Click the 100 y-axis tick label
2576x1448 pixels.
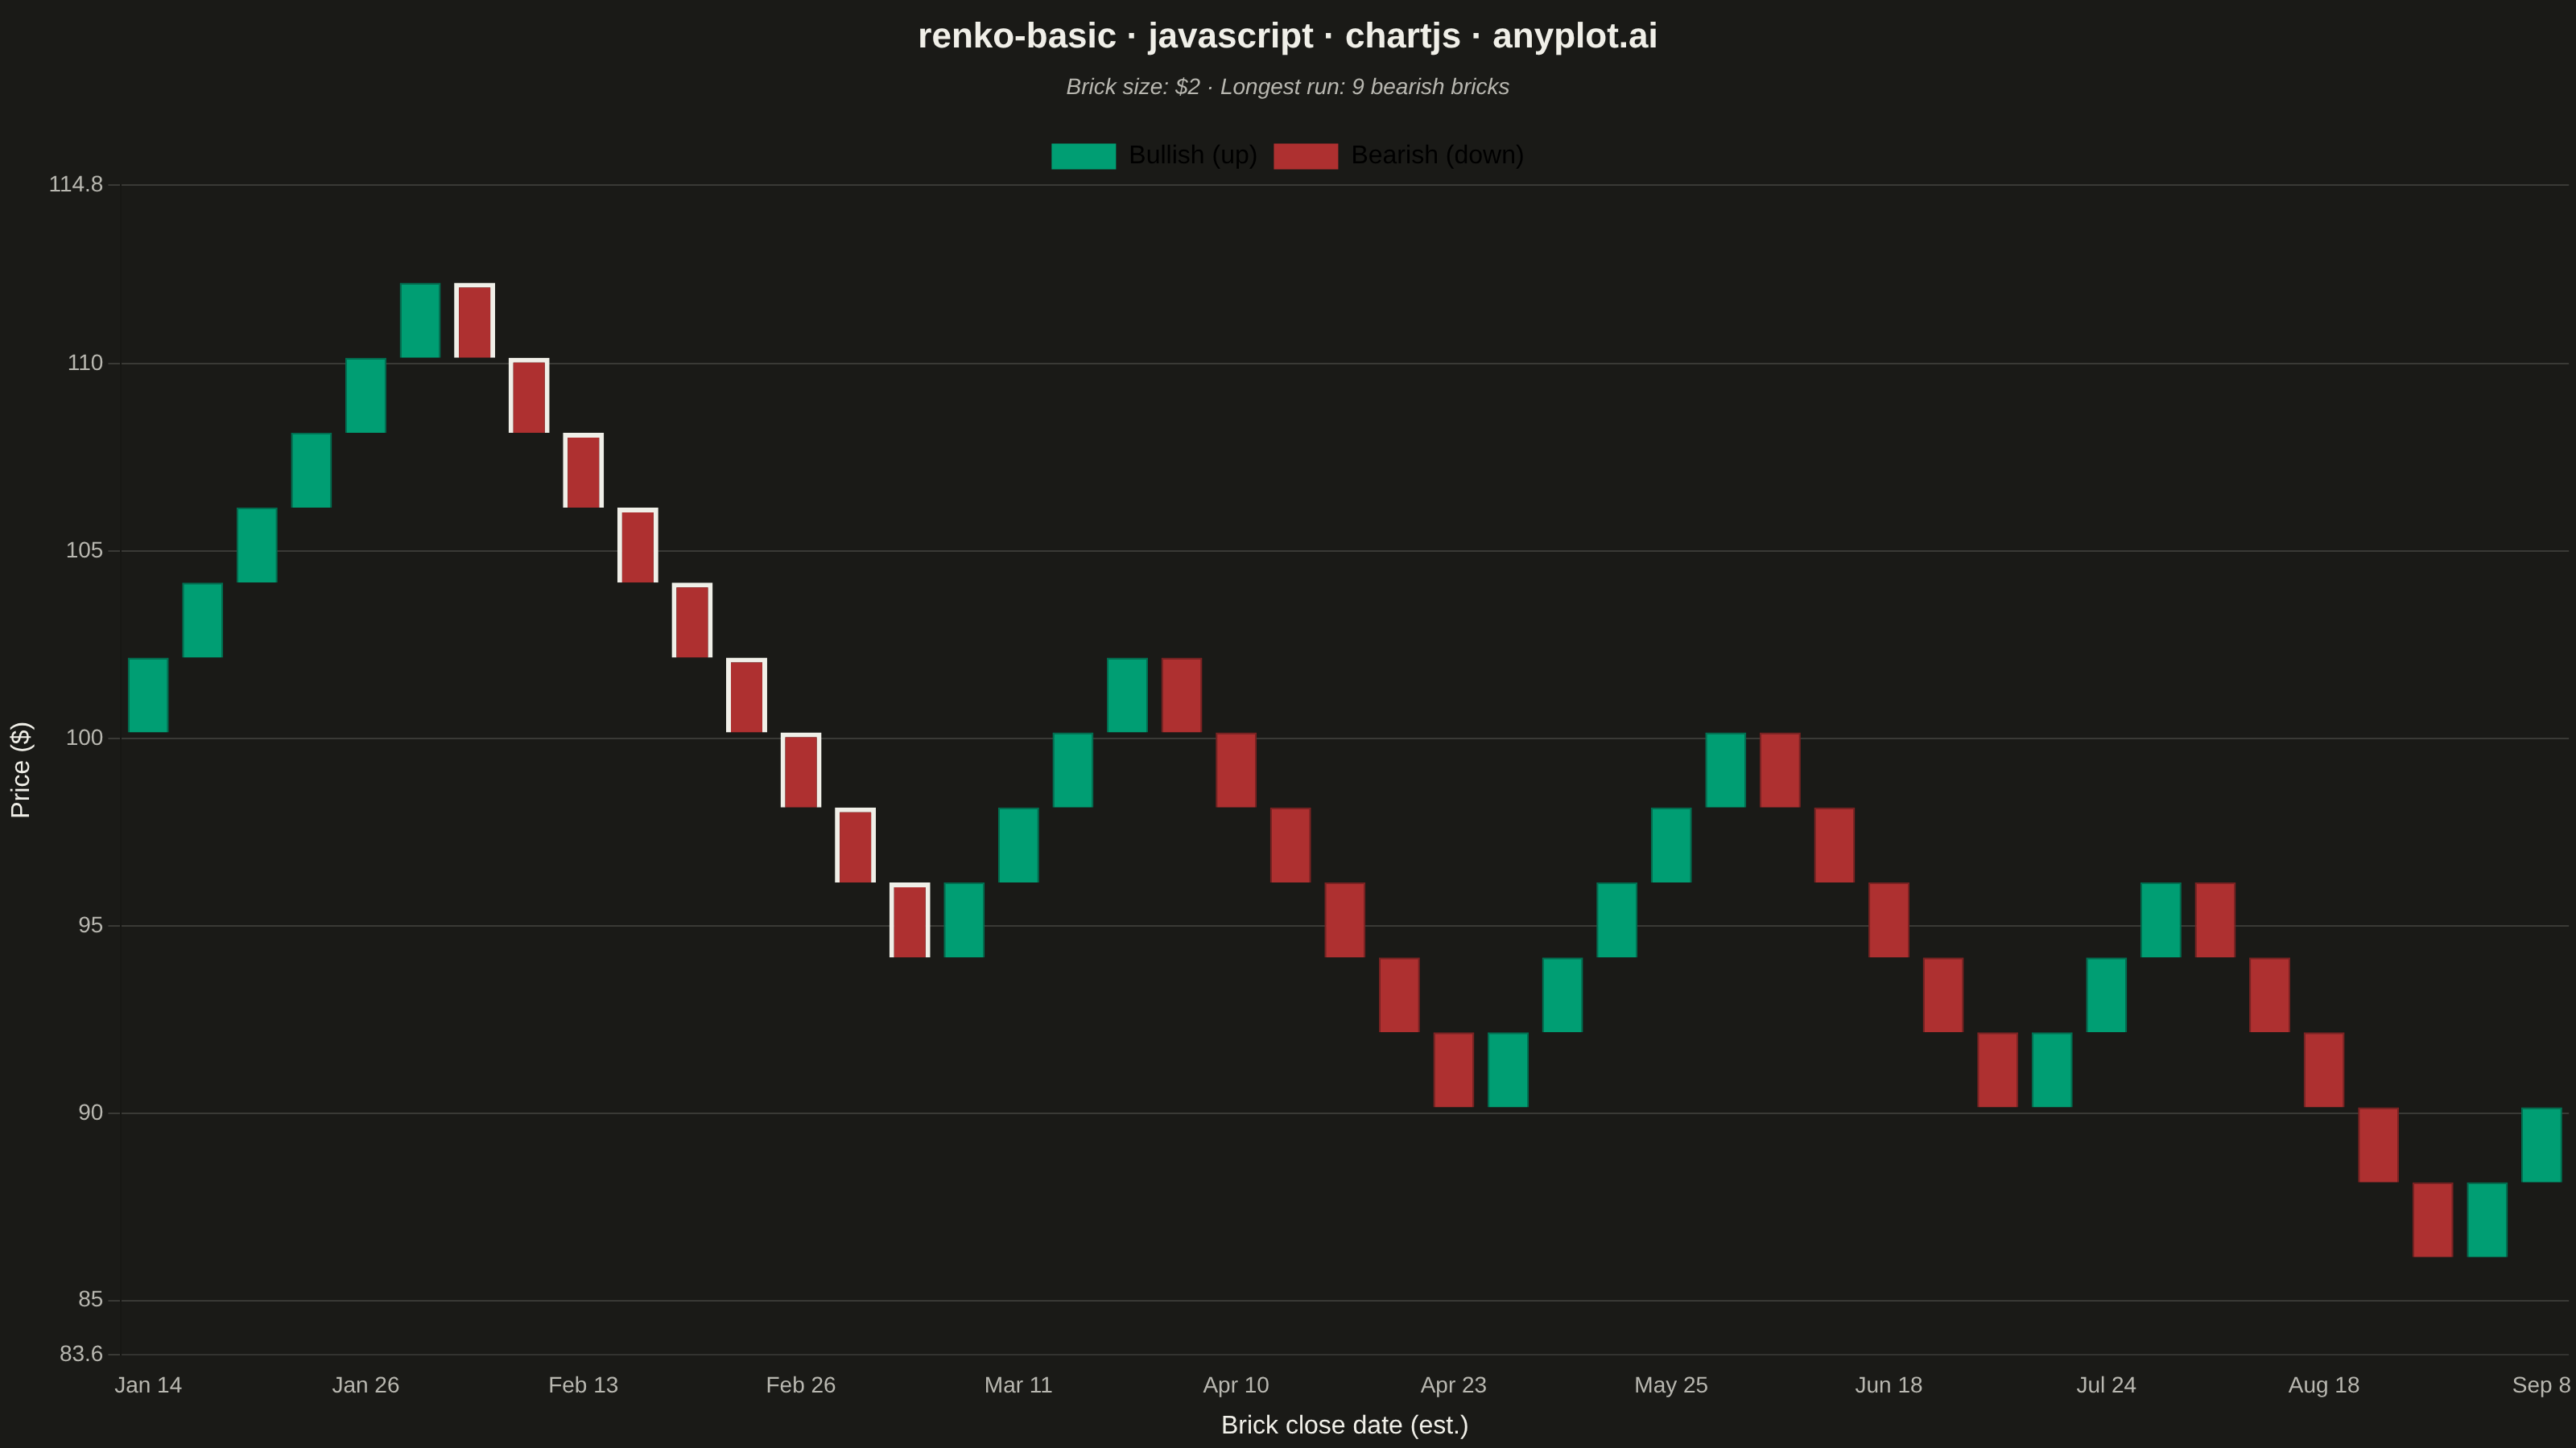coord(84,738)
